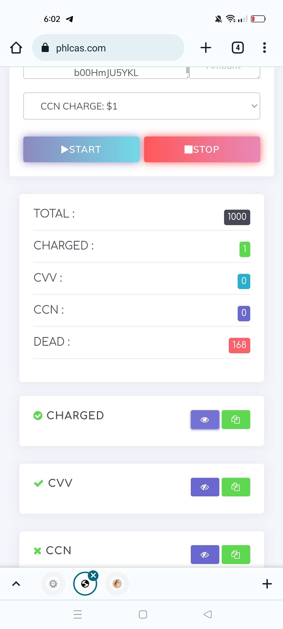
Task: Open a new tab with the top plus icon
Action: pos(206,48)
